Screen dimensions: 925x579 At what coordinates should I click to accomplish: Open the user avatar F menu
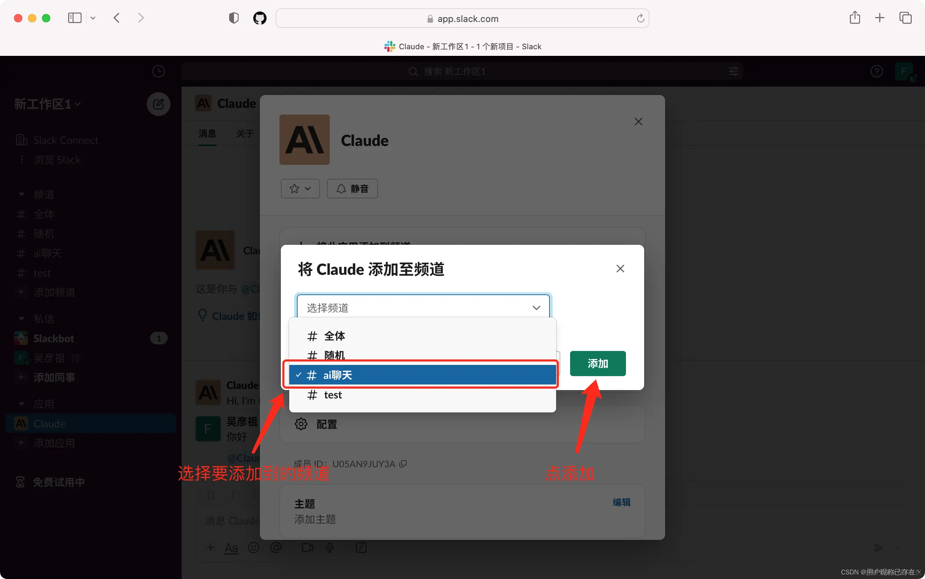coord(904,71)
